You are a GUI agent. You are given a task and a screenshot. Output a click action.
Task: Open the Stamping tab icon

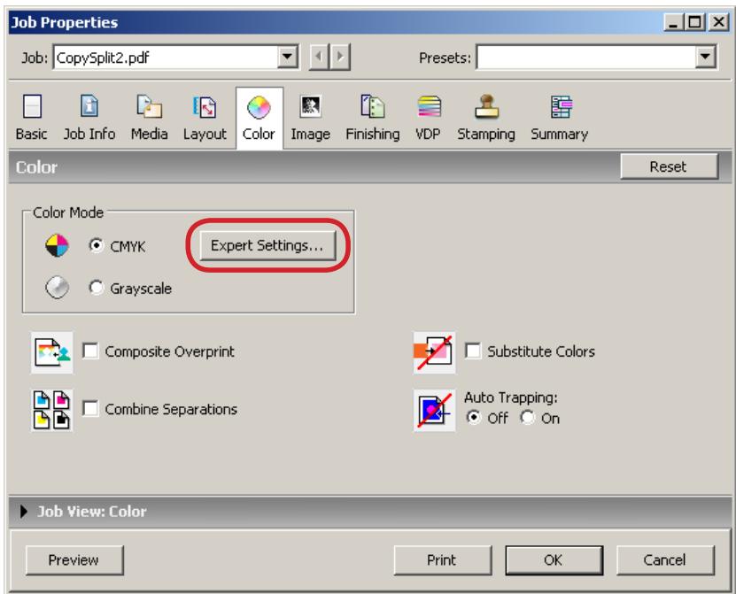point(487,106)
